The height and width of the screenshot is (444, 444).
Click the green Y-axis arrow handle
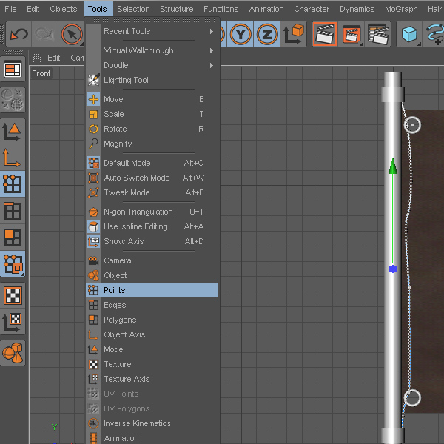pyautogui.click(x=392, y=166)
